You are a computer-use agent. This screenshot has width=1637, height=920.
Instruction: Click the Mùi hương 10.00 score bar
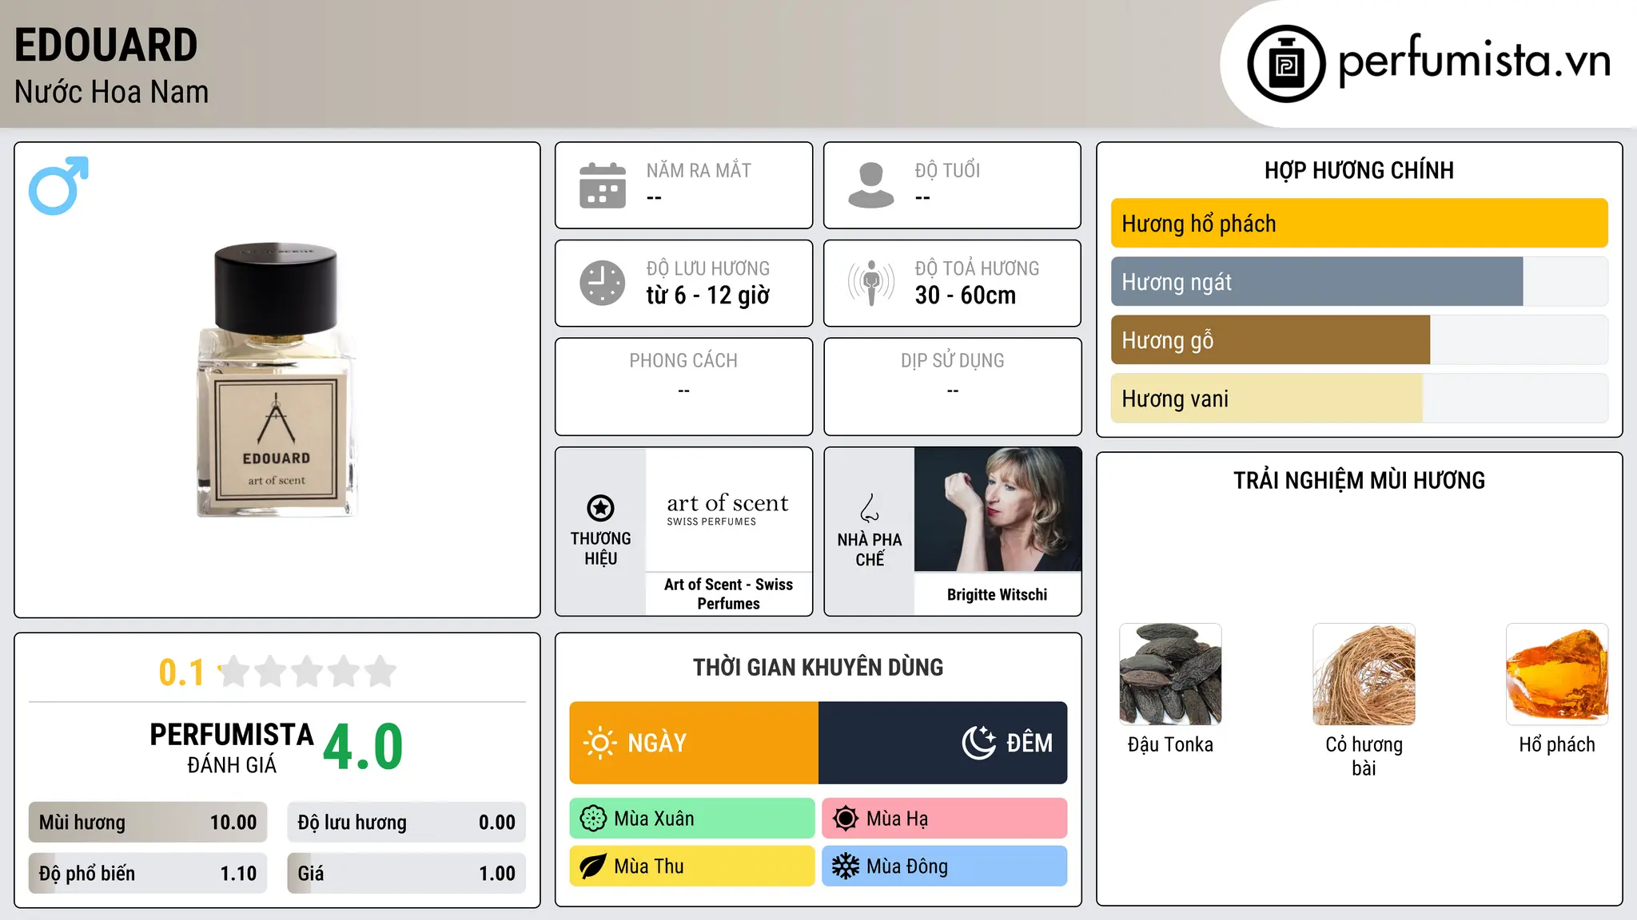(x=148, y=823)
